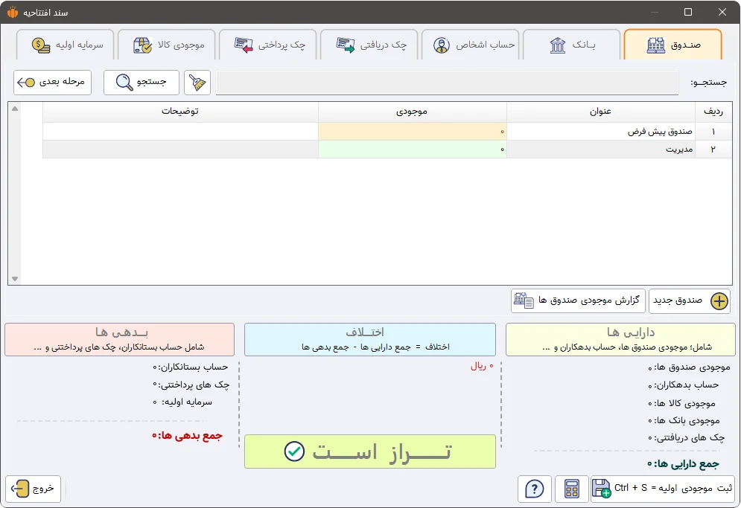The width and height of the screenshot is (741, 508).
Task: Switch to the حساب اشخاص tab
Action: [x=471, y=45]
